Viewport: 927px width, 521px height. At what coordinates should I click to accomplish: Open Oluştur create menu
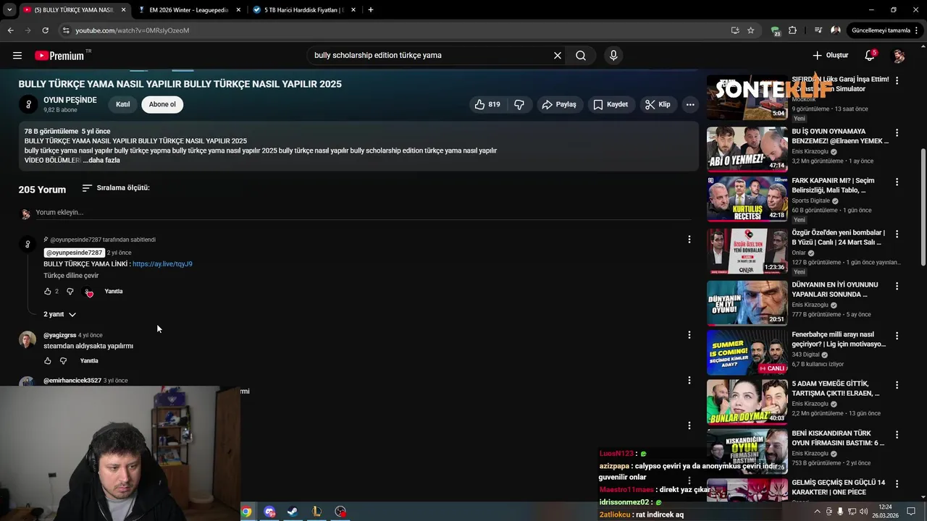click(x=830, y=55)
